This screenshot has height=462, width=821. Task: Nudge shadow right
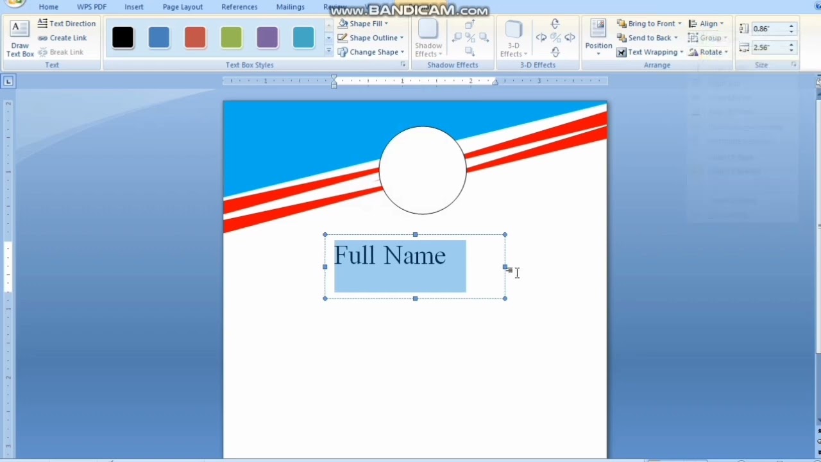pyautogui.click(x=484, y=38)
